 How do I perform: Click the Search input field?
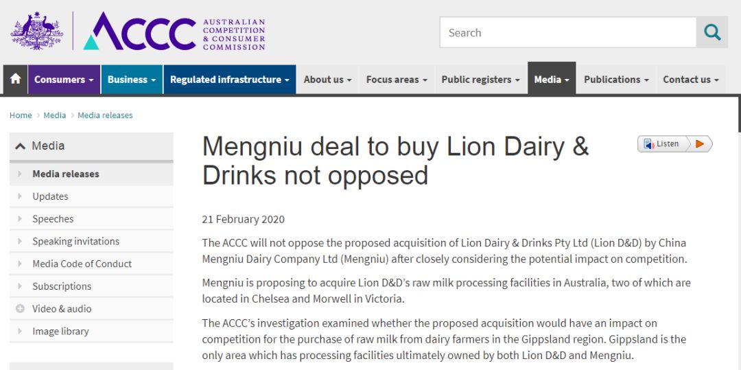[567, 32]
